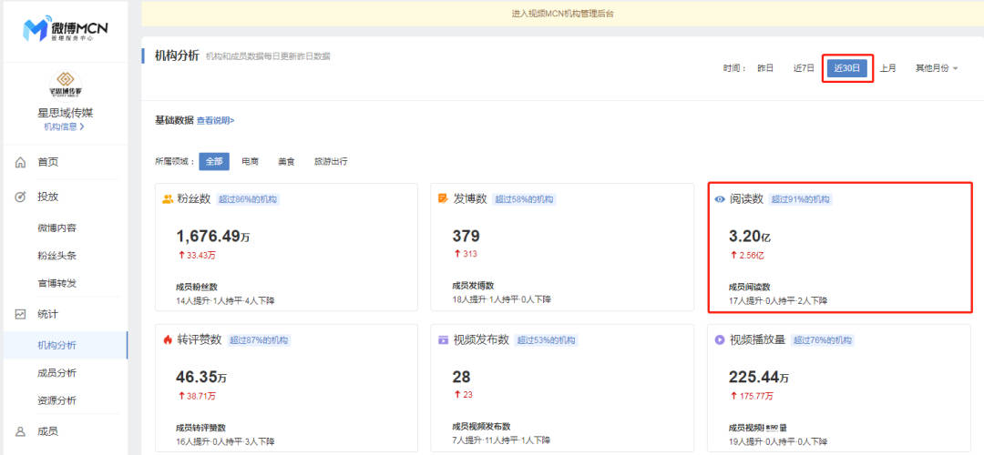This screenshot has width=984, height=455.
Task: Click the 1,676.49万 follower count
Action: coord(213,237)
